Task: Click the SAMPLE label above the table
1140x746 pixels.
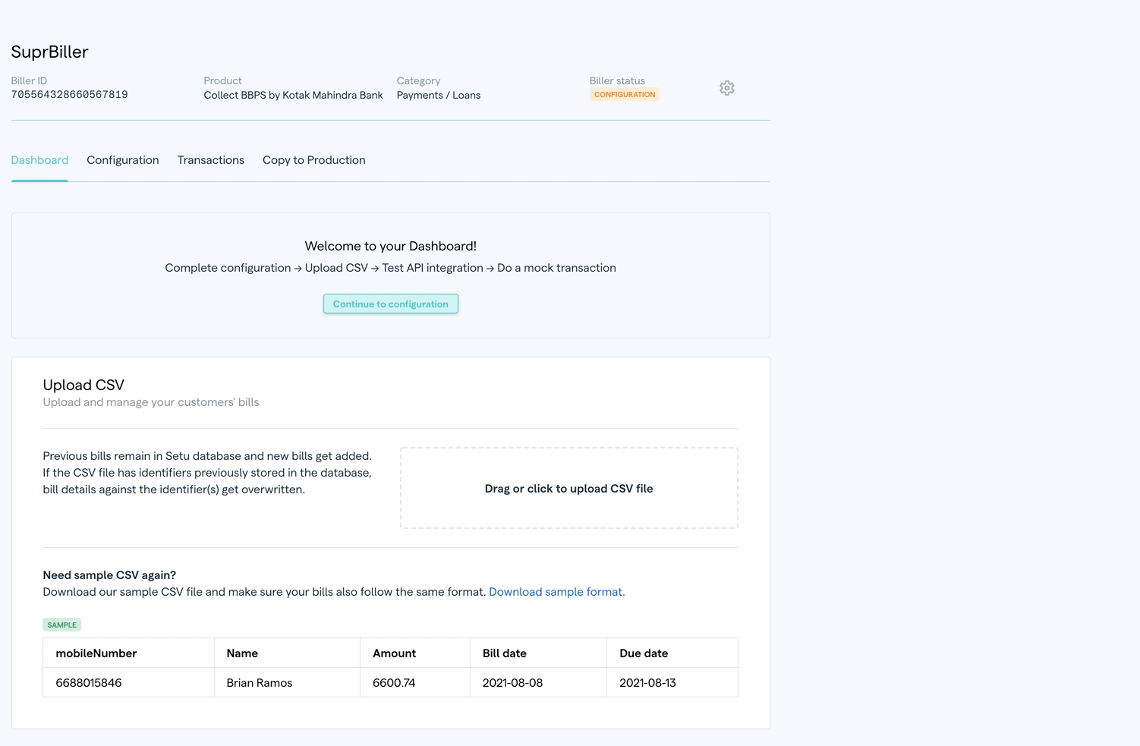Action: (x=61, y=624)
